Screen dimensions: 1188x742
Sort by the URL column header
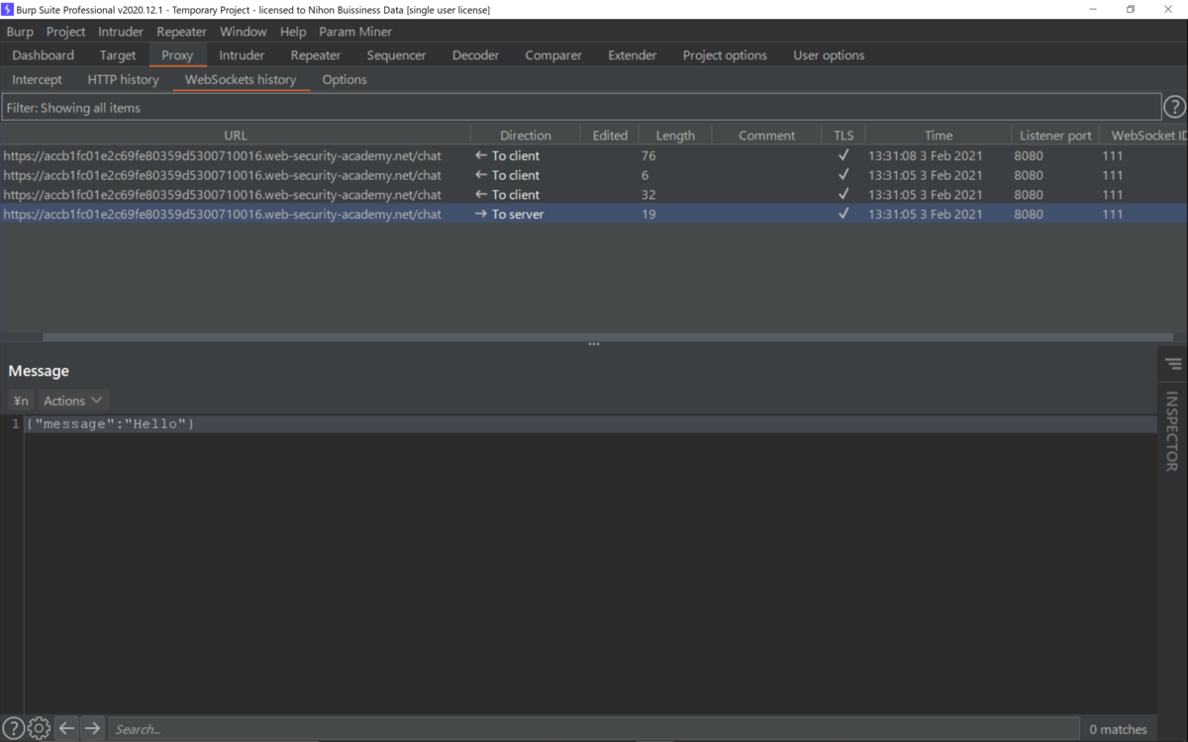[236, 136]
